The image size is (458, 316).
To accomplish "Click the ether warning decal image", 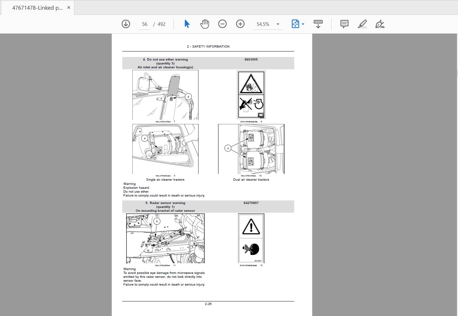I will click(x=251, y=95).
